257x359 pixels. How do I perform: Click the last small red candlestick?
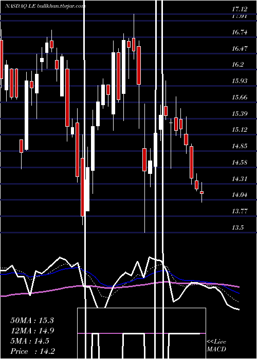coord(201,192)
